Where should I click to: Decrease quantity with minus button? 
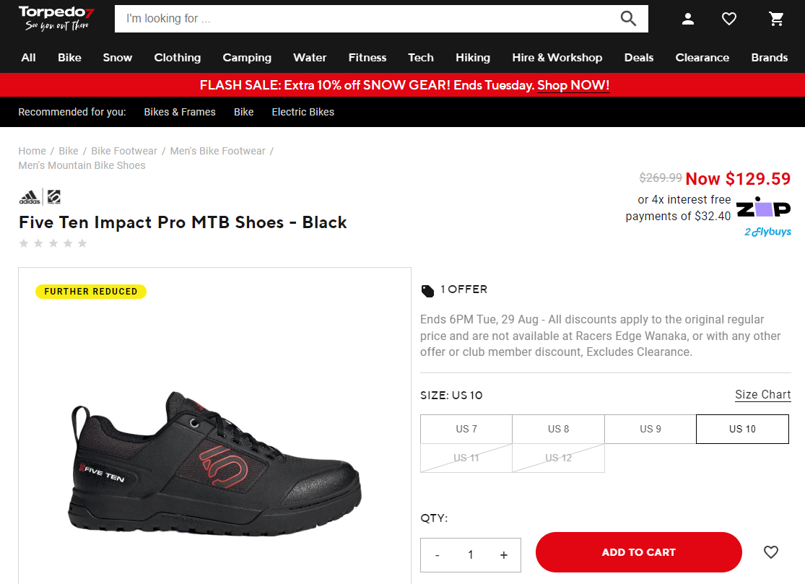click(438, 555)
